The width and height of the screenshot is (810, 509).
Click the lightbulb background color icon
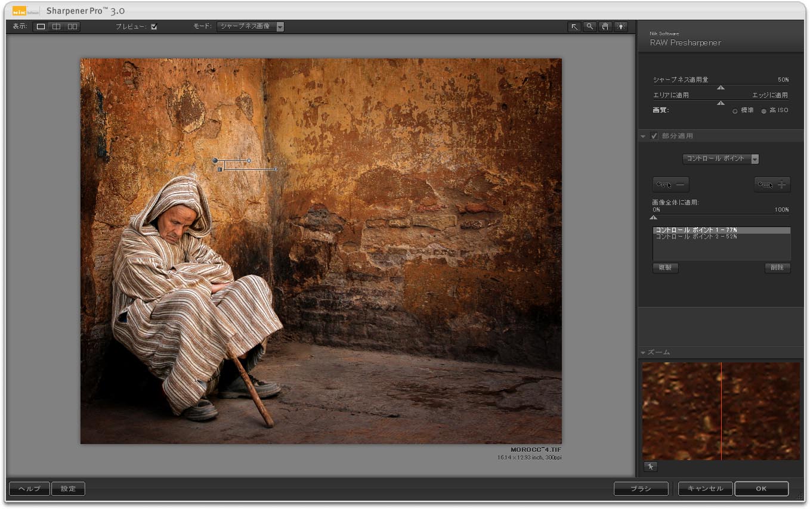click(622, 27)
